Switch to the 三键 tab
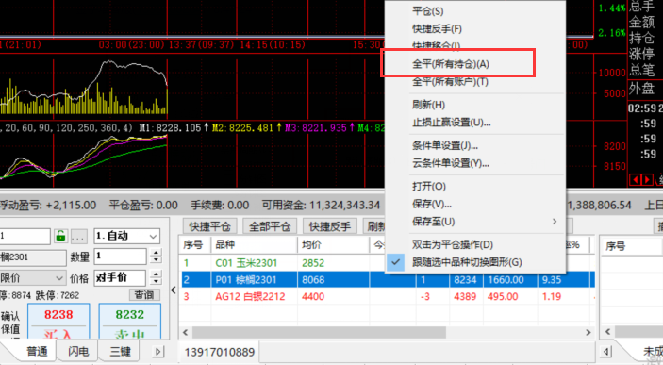 (120, 352)
